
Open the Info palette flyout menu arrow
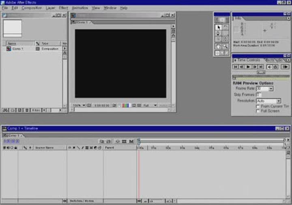[x=288, y=18]
